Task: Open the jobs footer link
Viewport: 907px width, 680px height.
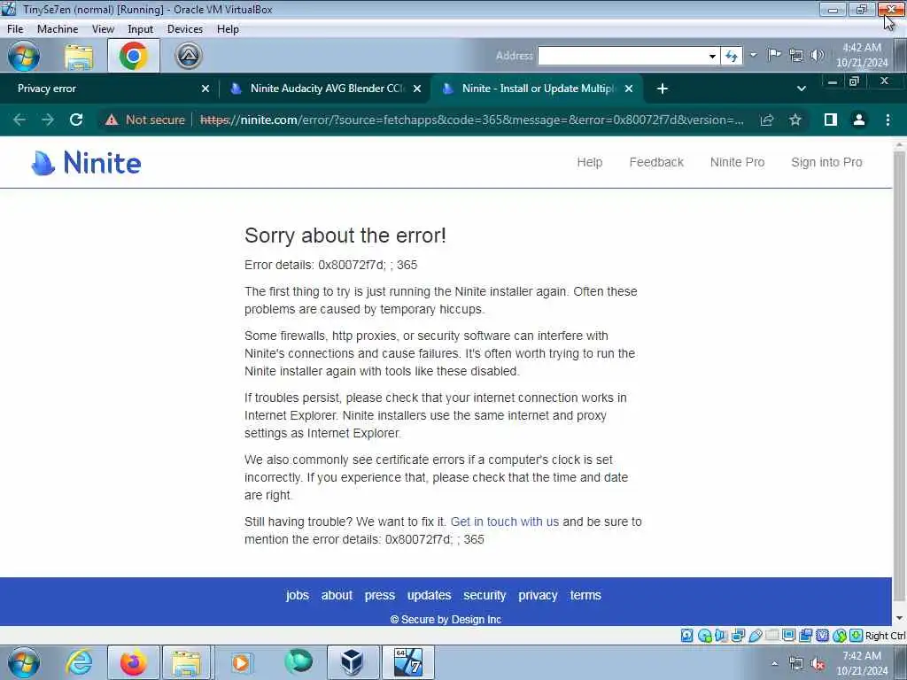Action: click(x=298, y=596)
